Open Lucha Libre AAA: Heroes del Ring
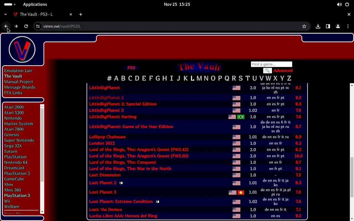 [123, 216]
